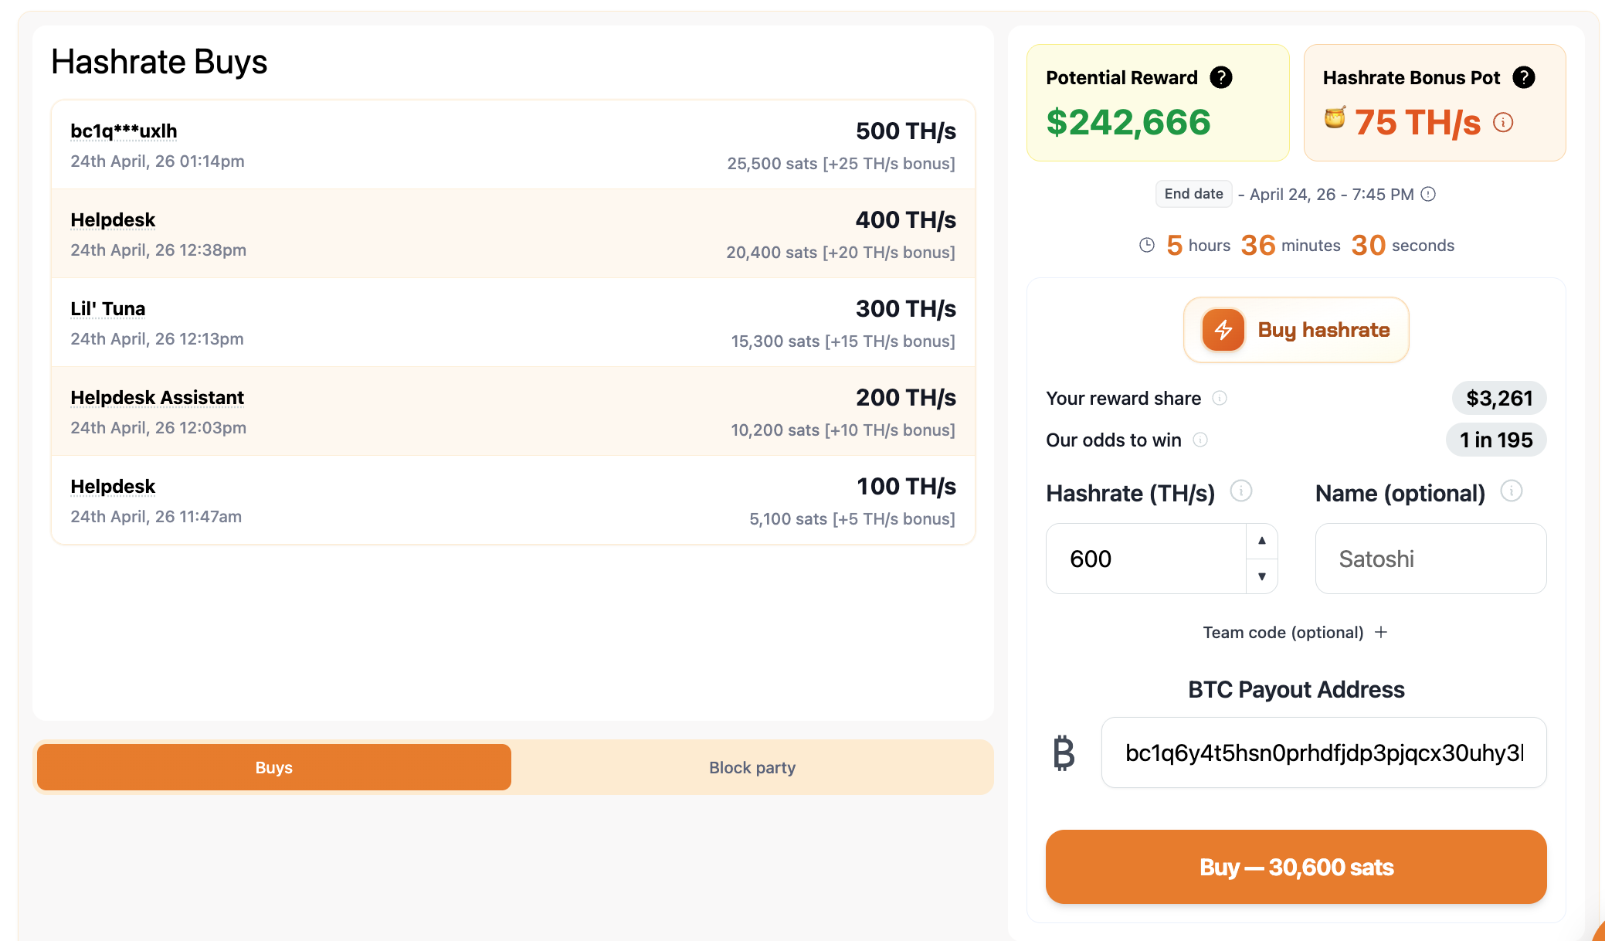
Task: Open the bc1q***uxlh buyer entry
Action: pos(124,131)
